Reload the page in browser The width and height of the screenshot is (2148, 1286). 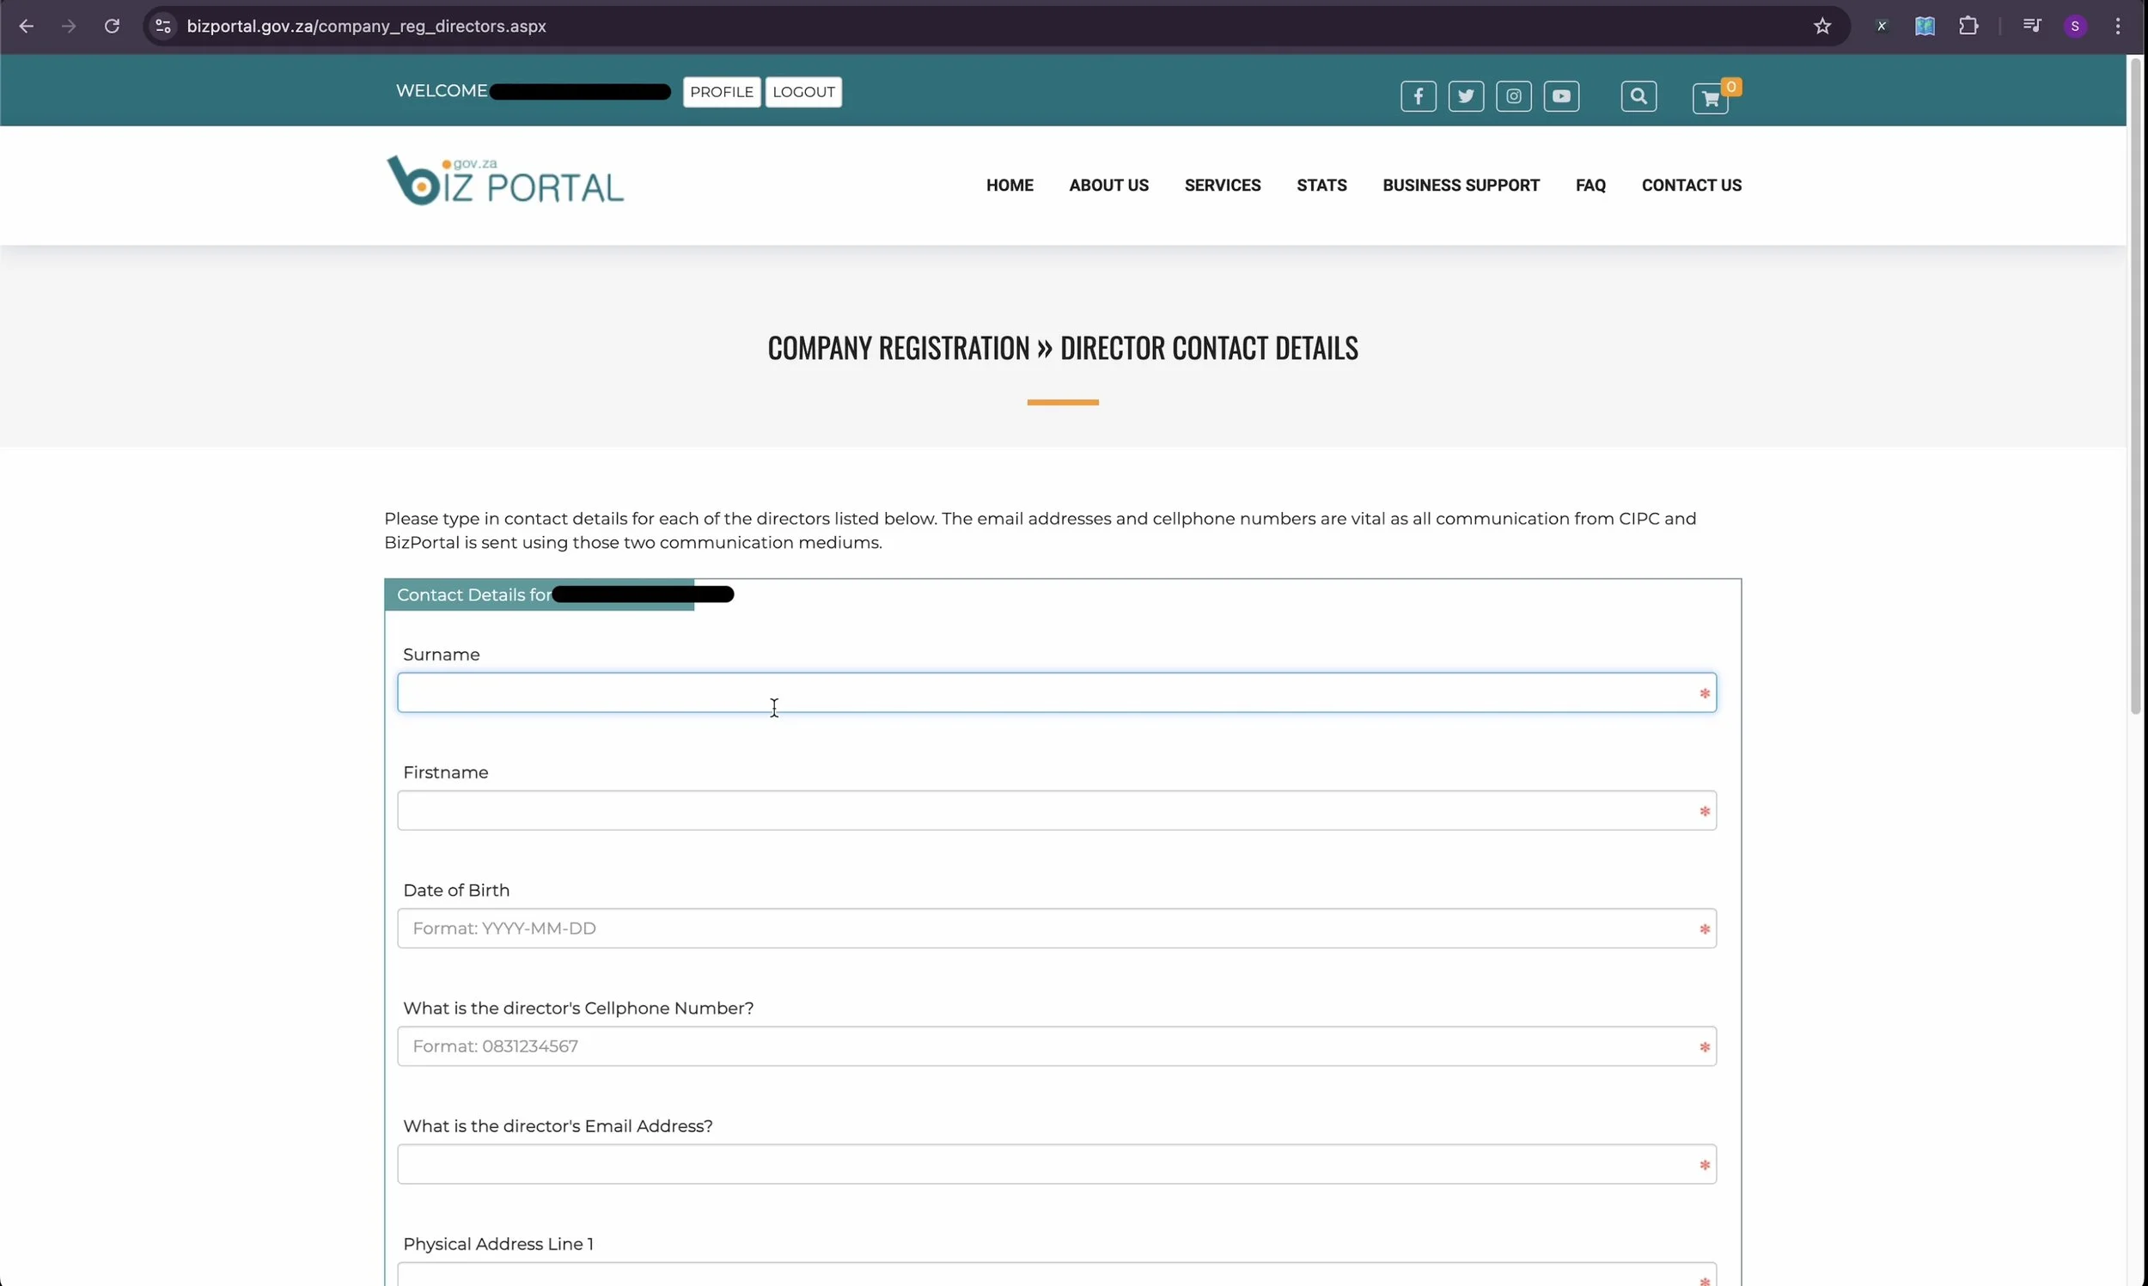(x=112, y=26)
